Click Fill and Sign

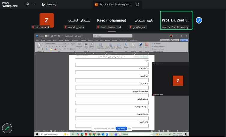tap(156, 43)
